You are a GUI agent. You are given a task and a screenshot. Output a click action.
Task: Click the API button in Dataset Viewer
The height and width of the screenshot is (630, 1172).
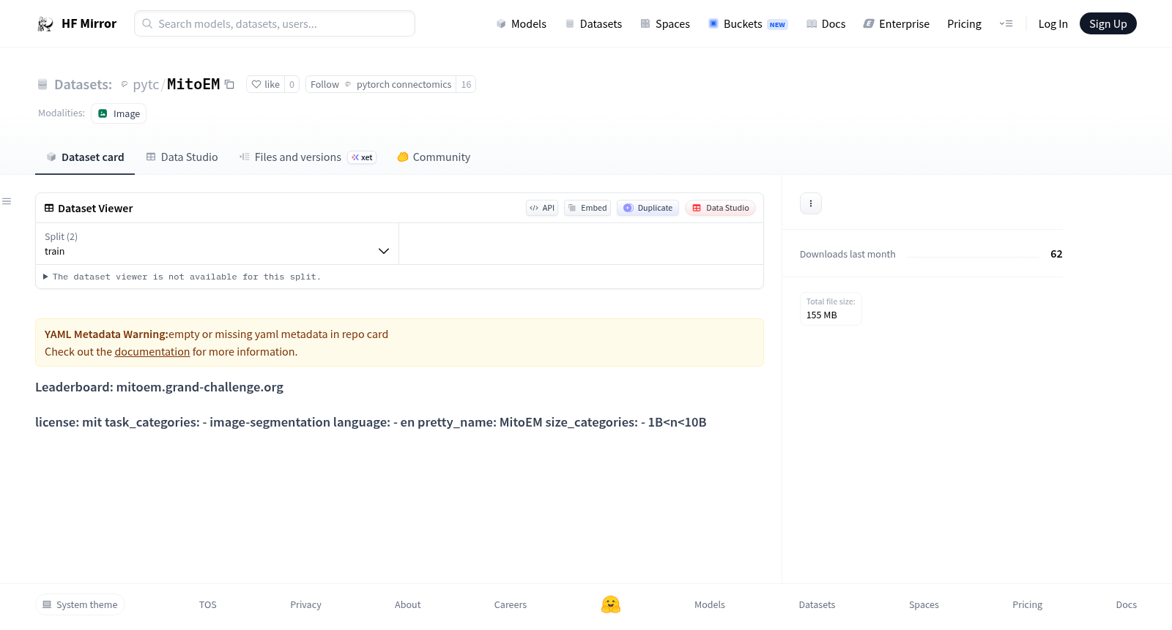point(542,208)
